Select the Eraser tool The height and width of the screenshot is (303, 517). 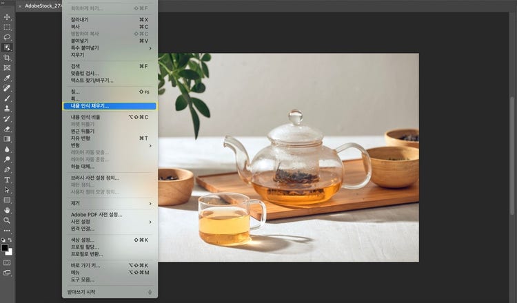click(7, 129)
